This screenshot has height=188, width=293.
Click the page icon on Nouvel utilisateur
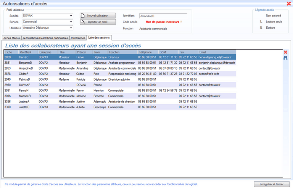83,16
